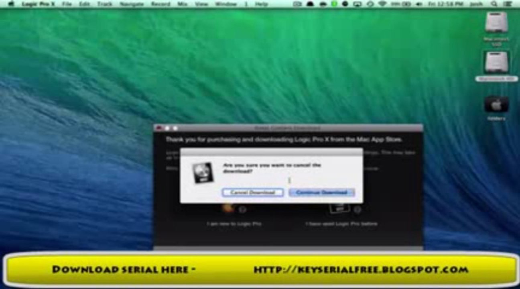Select the black Apple folder desktop icon
520x289 pixels.
(x=496, y=105)
